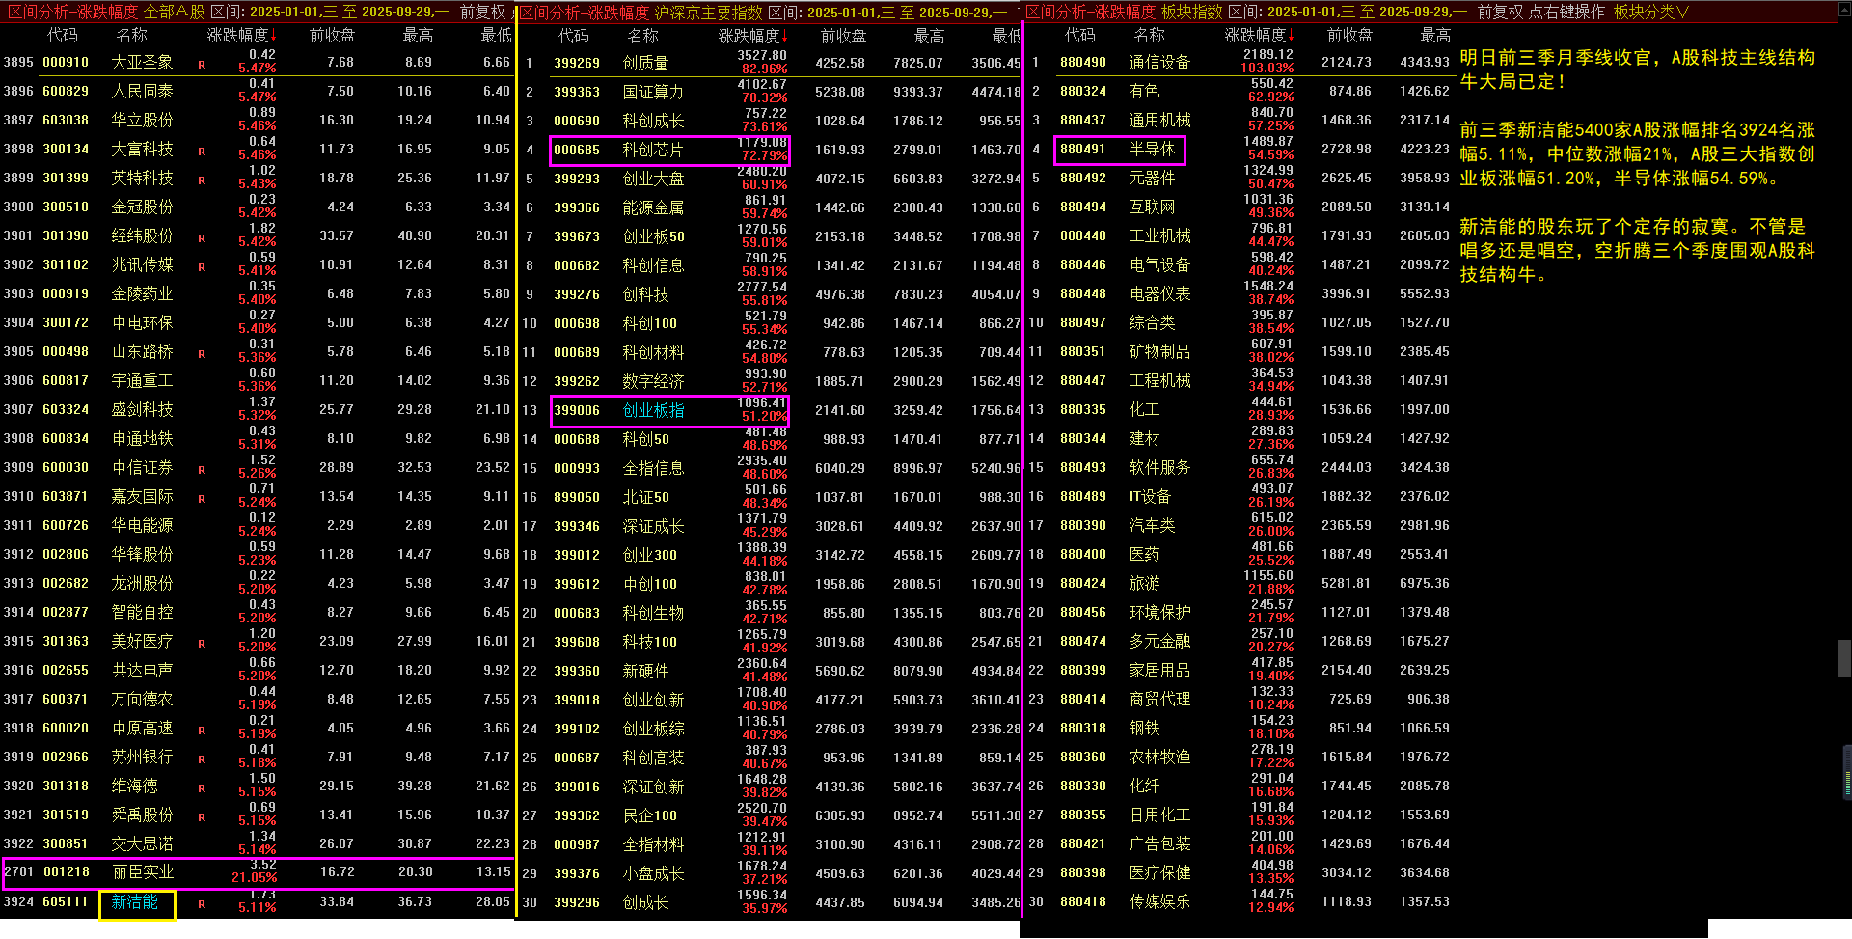The height and width of the screenshot is (939, 1852).
Task: Select sector 有色
Action: tap(1144, 91)
